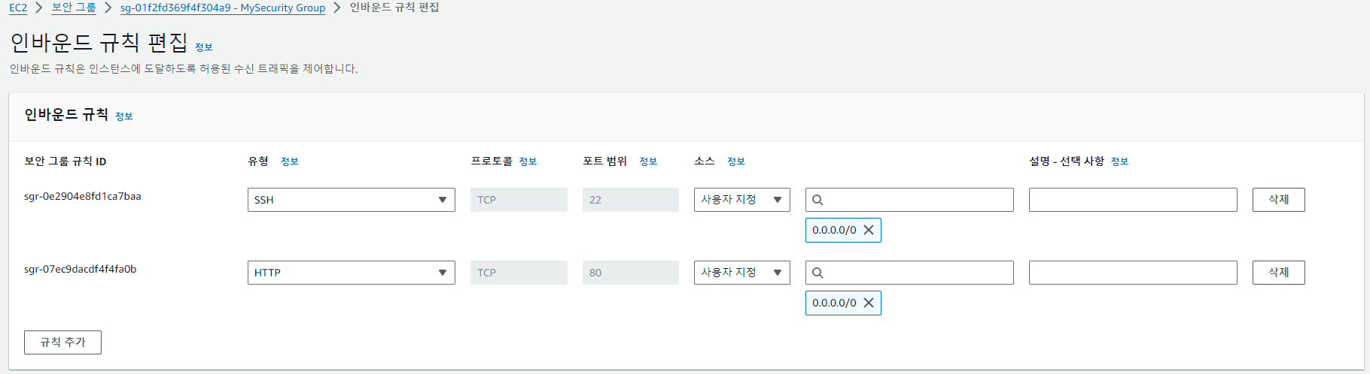The width and height of the screenshot is (1370, 374).
Task: Remove the 0.0.0.0/0 tag from HTTP rule
Action: pos(868,303)
